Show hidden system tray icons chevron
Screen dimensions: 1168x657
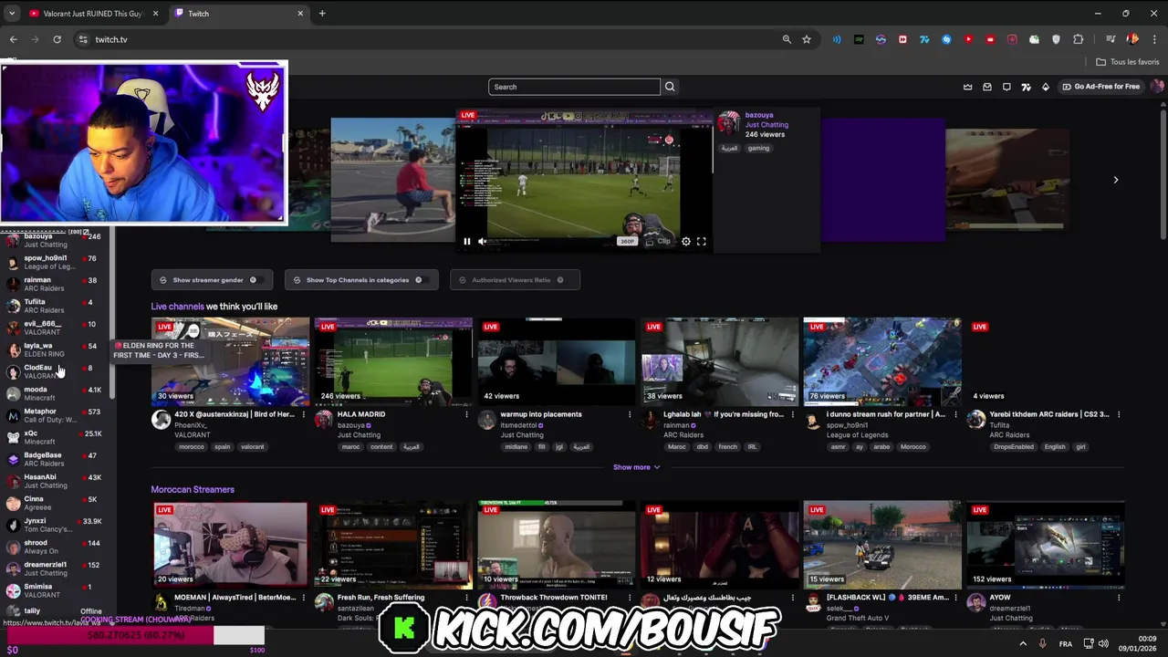(1023, 644)
